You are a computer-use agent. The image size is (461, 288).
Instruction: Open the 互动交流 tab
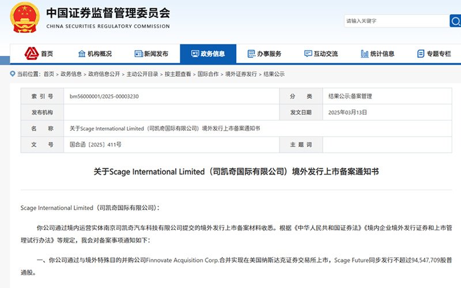coord(321,54)
